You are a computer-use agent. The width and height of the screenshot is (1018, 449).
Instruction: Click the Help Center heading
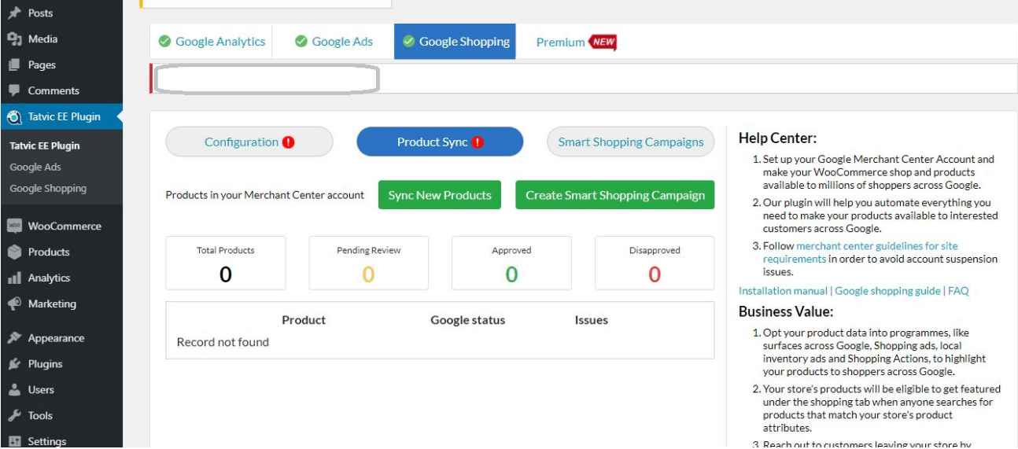(x=778, y=138)
